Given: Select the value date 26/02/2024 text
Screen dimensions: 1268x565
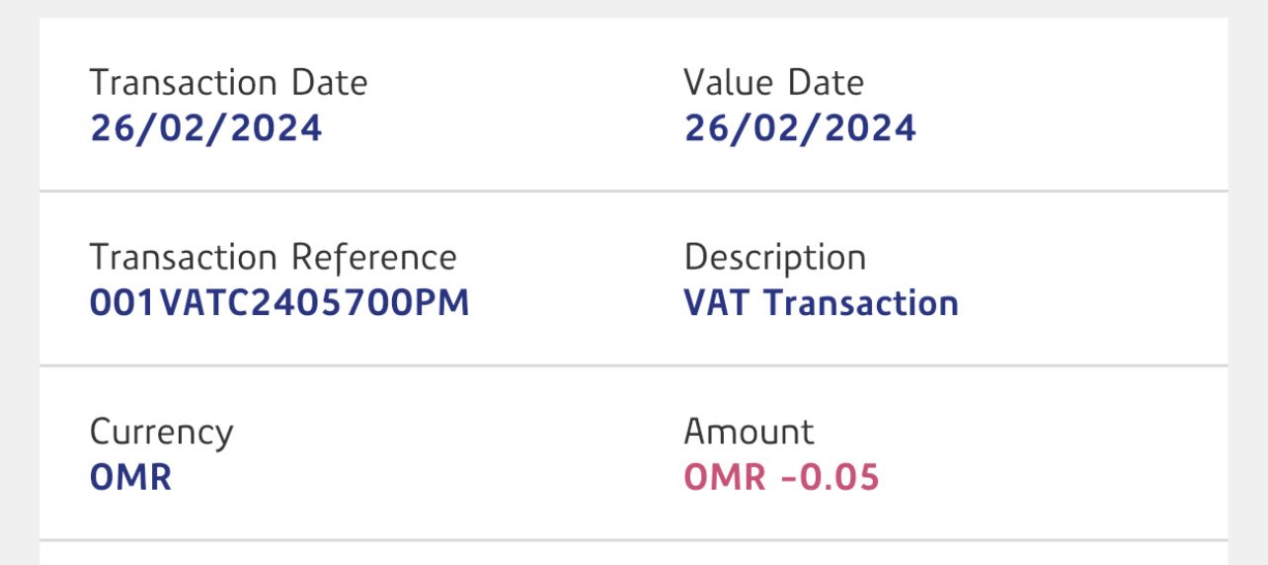Looking at the screenshot, I should tap(800, 128).
